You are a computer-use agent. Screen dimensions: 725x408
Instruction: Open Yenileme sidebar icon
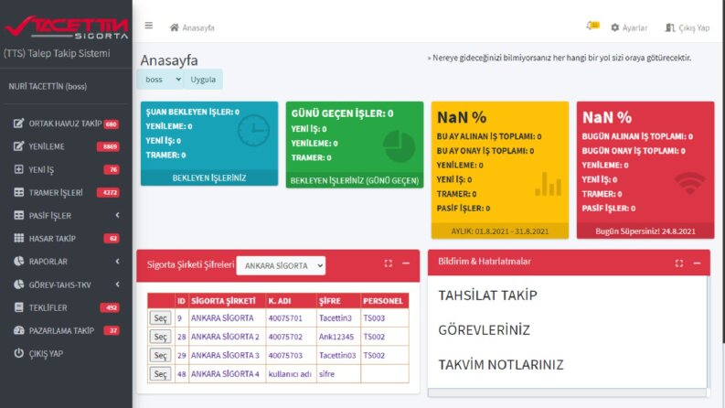pos(18,146)
